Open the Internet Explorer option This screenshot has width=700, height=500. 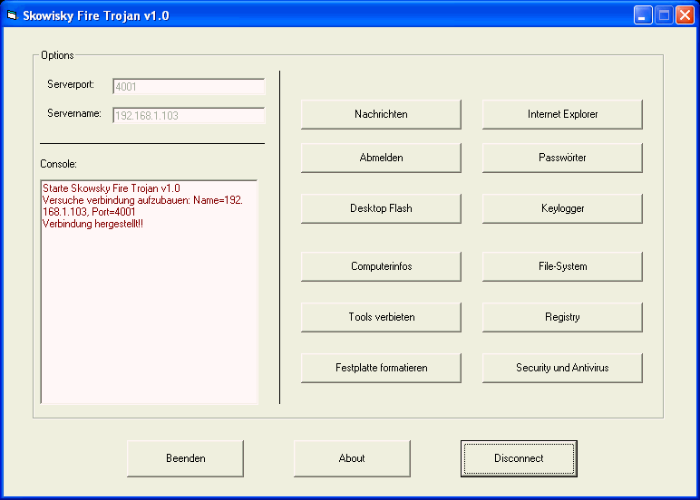pos(562,114)
